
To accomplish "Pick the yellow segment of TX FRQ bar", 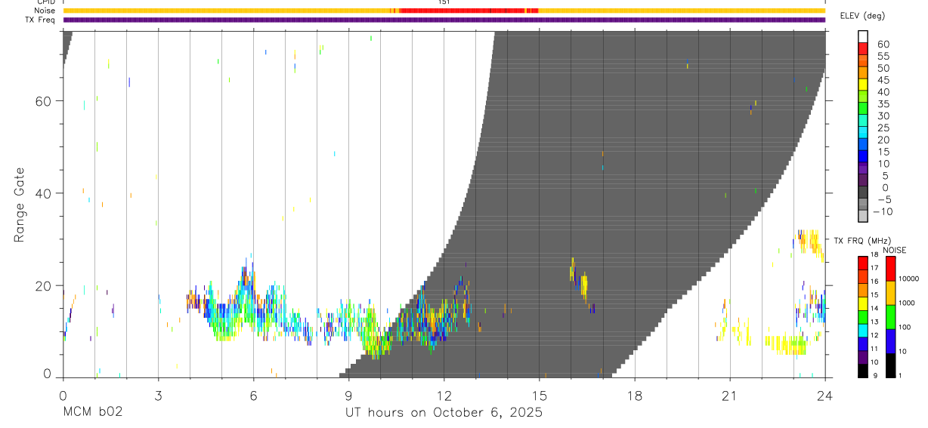I will point(863,303).
